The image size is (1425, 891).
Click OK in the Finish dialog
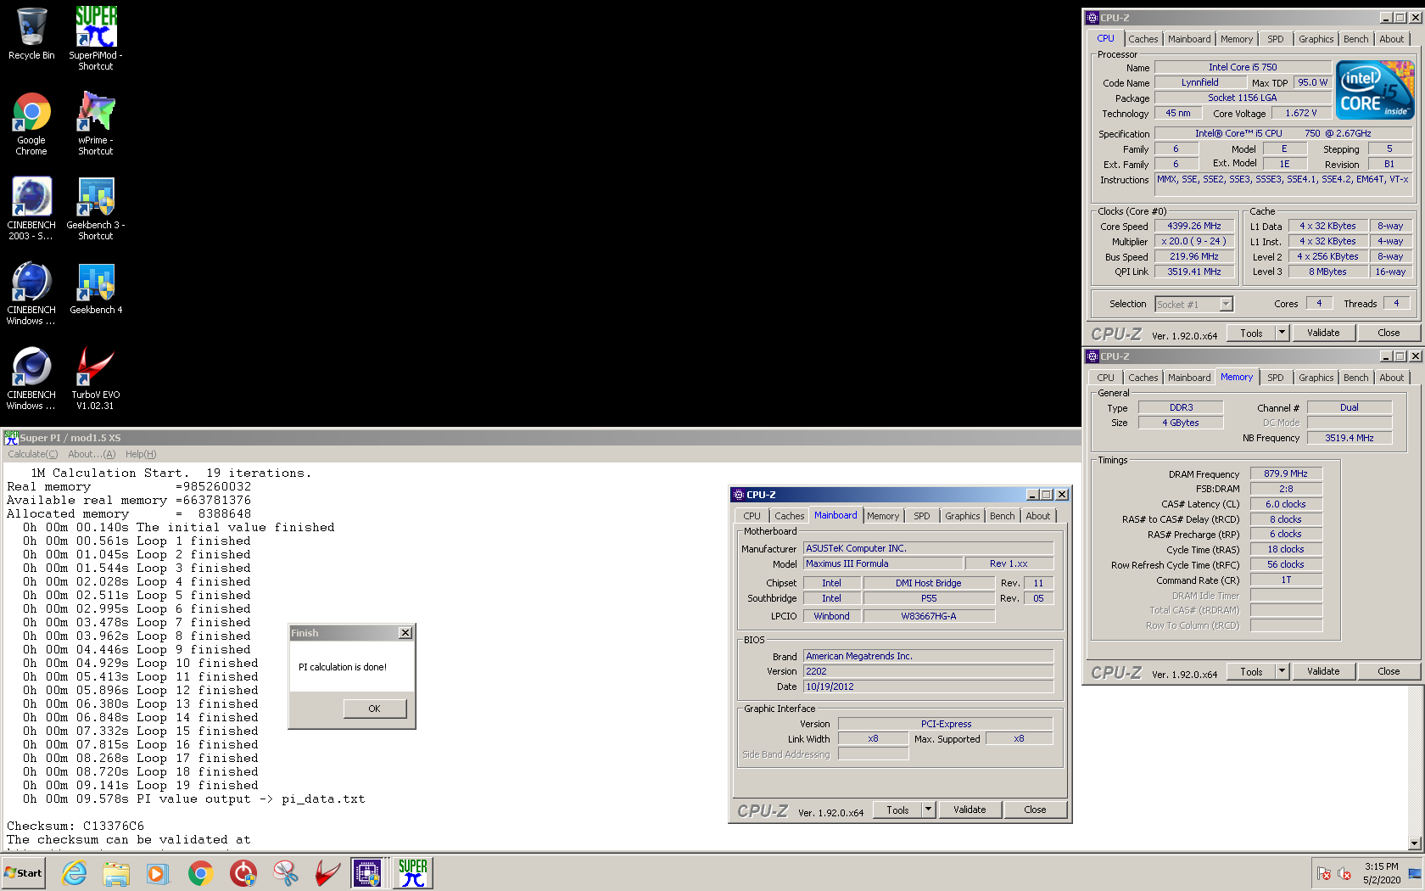pyautogui.click(x=375, y=709)
